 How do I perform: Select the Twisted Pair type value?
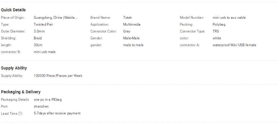[x=44, y=24]
